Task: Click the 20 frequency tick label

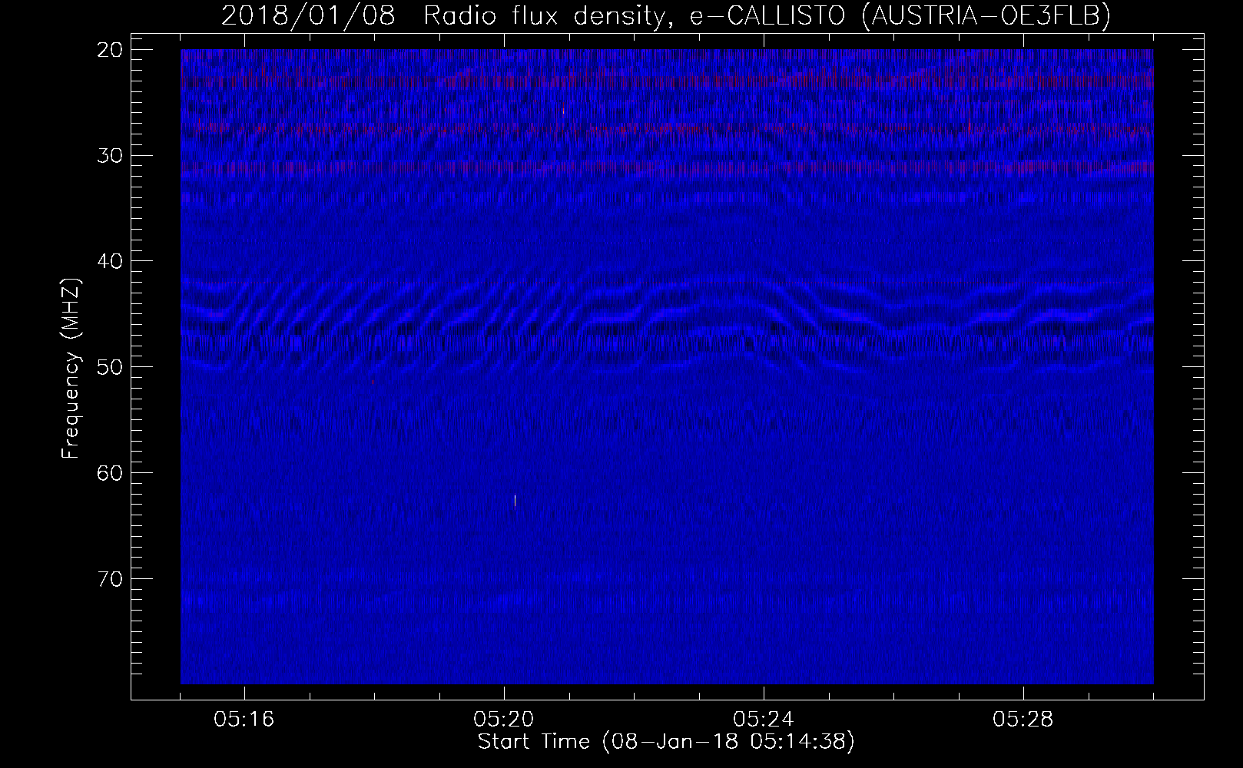Action: click(111, 50)
